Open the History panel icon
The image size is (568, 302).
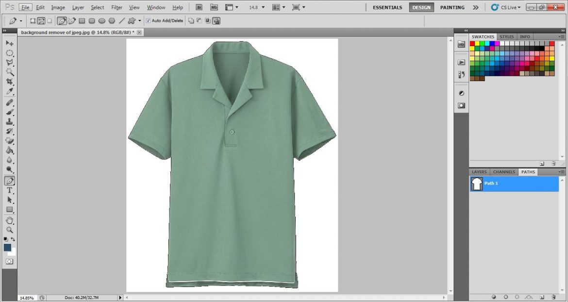point(461,75)
